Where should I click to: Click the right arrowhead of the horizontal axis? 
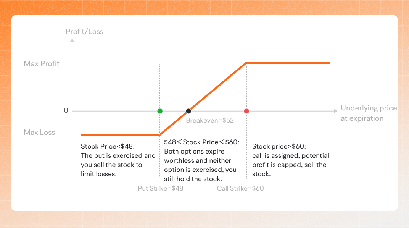335,111
